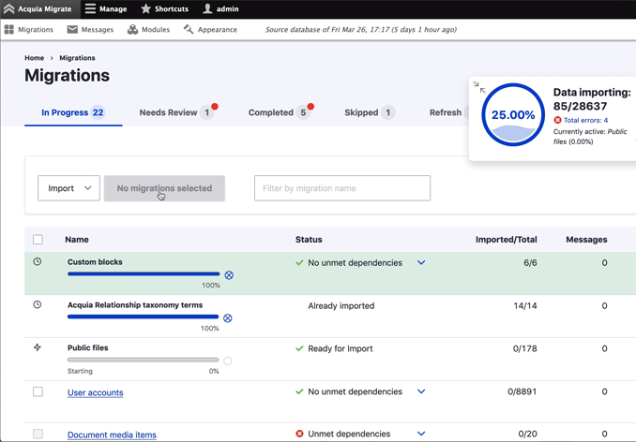Open the Import action dropdown

(x=68, y=188)
